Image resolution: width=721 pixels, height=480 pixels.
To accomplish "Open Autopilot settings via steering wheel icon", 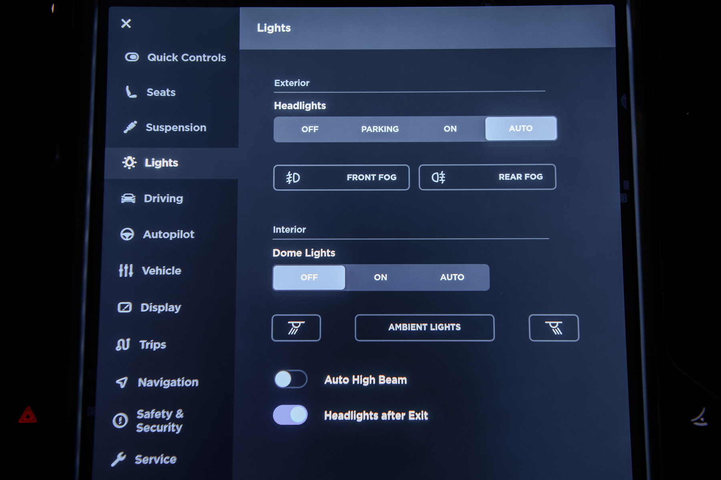I will coord(127,234).
